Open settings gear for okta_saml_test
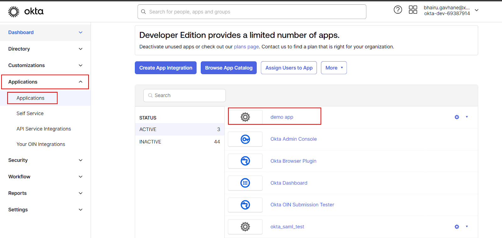 coord(457,227)
